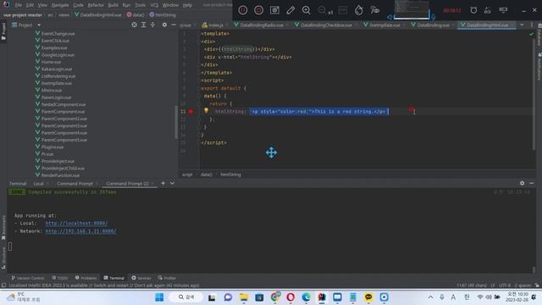Click taskbar search box
Viewport: 542px width, 305px height.
click(x=186, y=297)
